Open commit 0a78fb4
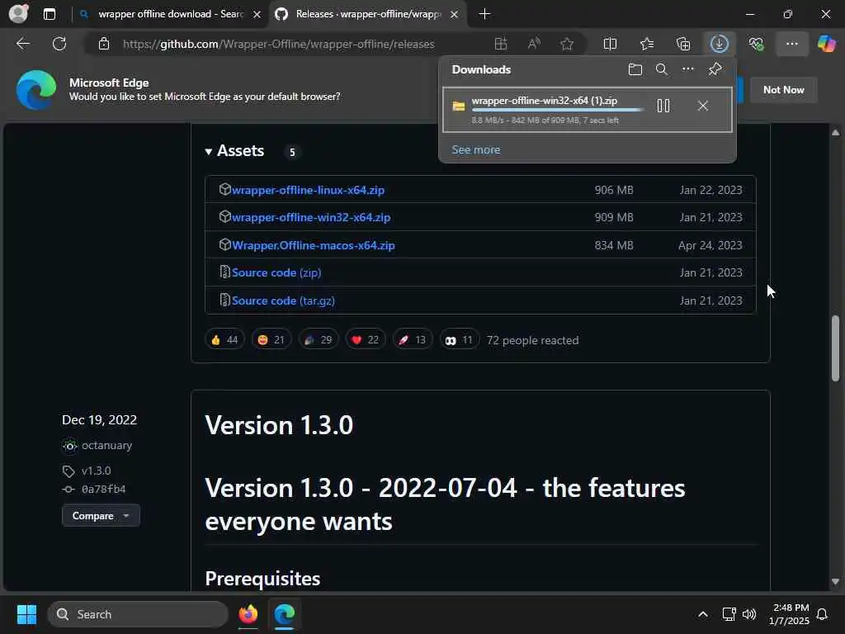Image resolution: width=845 pixels, height=634 pixels. point(103,489)
